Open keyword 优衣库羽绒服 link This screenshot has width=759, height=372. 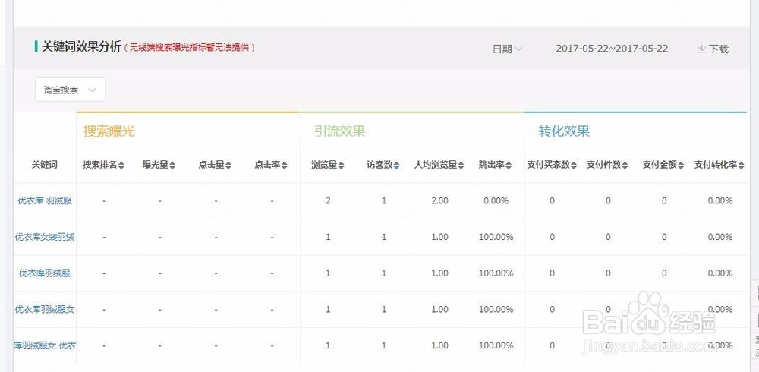[45, 273]
